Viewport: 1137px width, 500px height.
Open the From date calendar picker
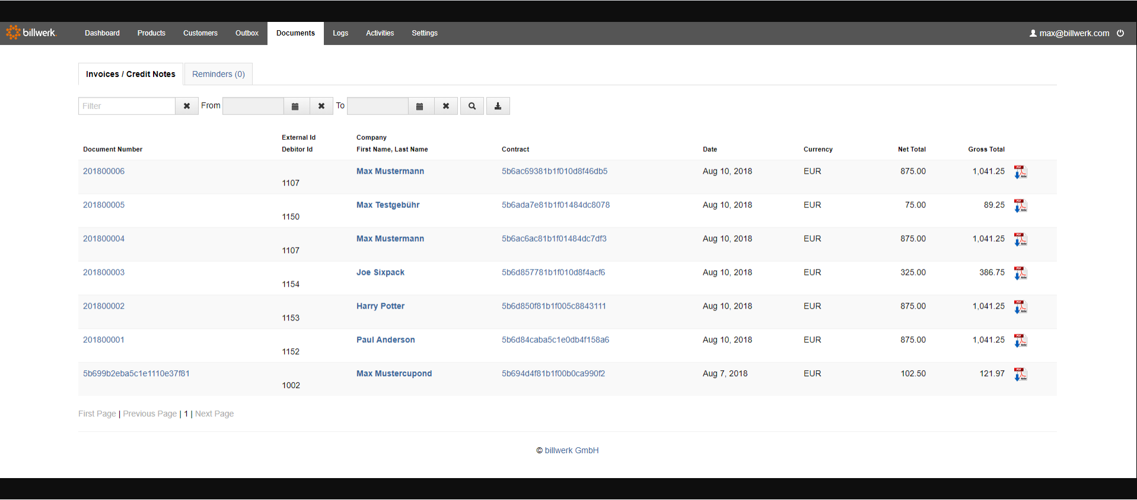pyautogui.click(x=295, y=106)
